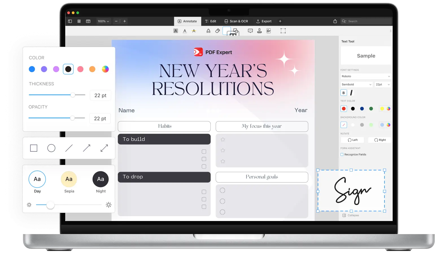The width and height of the screenshot is (437, 254).
Task: Switch to the Edit tab
Action: [211, 21]
